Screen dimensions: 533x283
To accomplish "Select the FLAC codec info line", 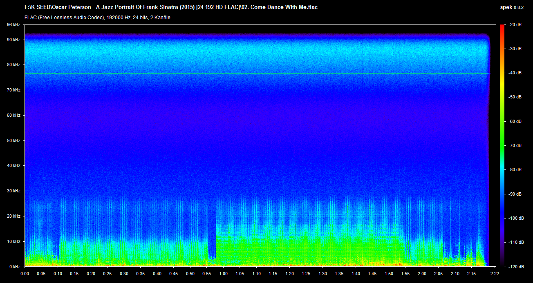I will point(97,18).
